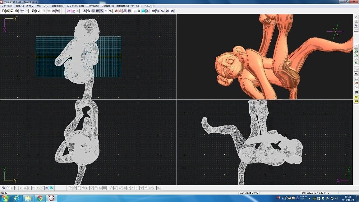The image size is (359, 202).
Task: Open the 画面制御(C) menu
Action: pyautogui.click(x=58, y=6)
